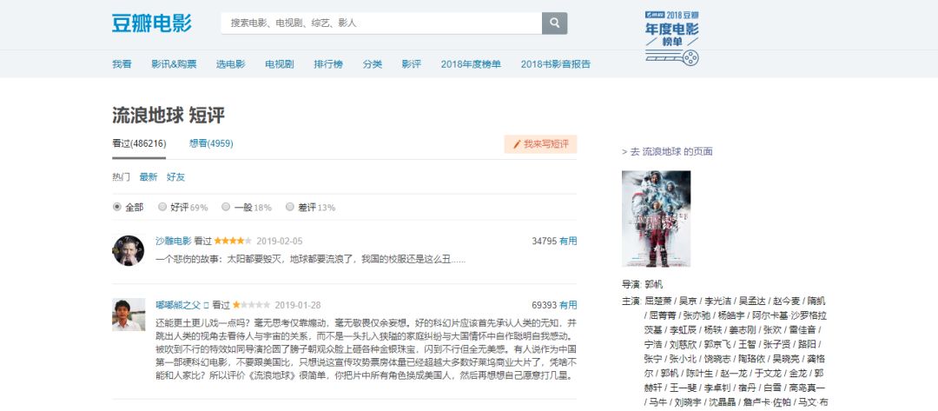The height and width of the screenshot is (411, 938).
Task: Open actor 吴京 link
Action: click(x=688, y=301)
